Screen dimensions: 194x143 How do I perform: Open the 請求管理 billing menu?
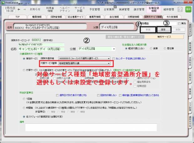tap(140, 9)
